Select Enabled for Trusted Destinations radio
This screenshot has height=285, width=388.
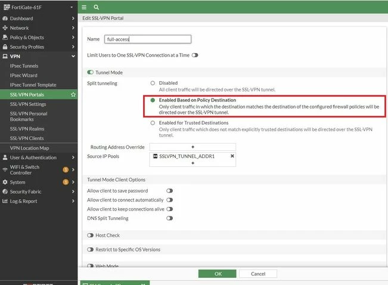(153, 123)
